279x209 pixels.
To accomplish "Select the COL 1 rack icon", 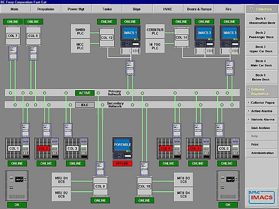I will 18,148.
